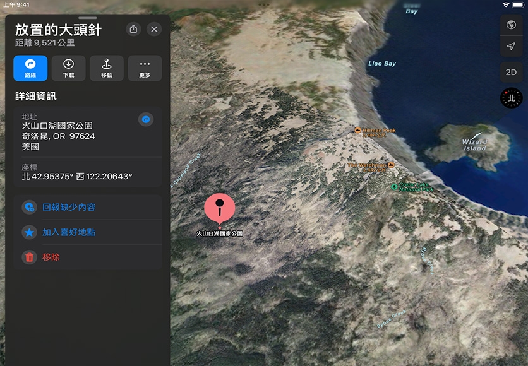Tap the 下載 download button
The width and height of the screenshot is (528, 366).
[68, 68]
